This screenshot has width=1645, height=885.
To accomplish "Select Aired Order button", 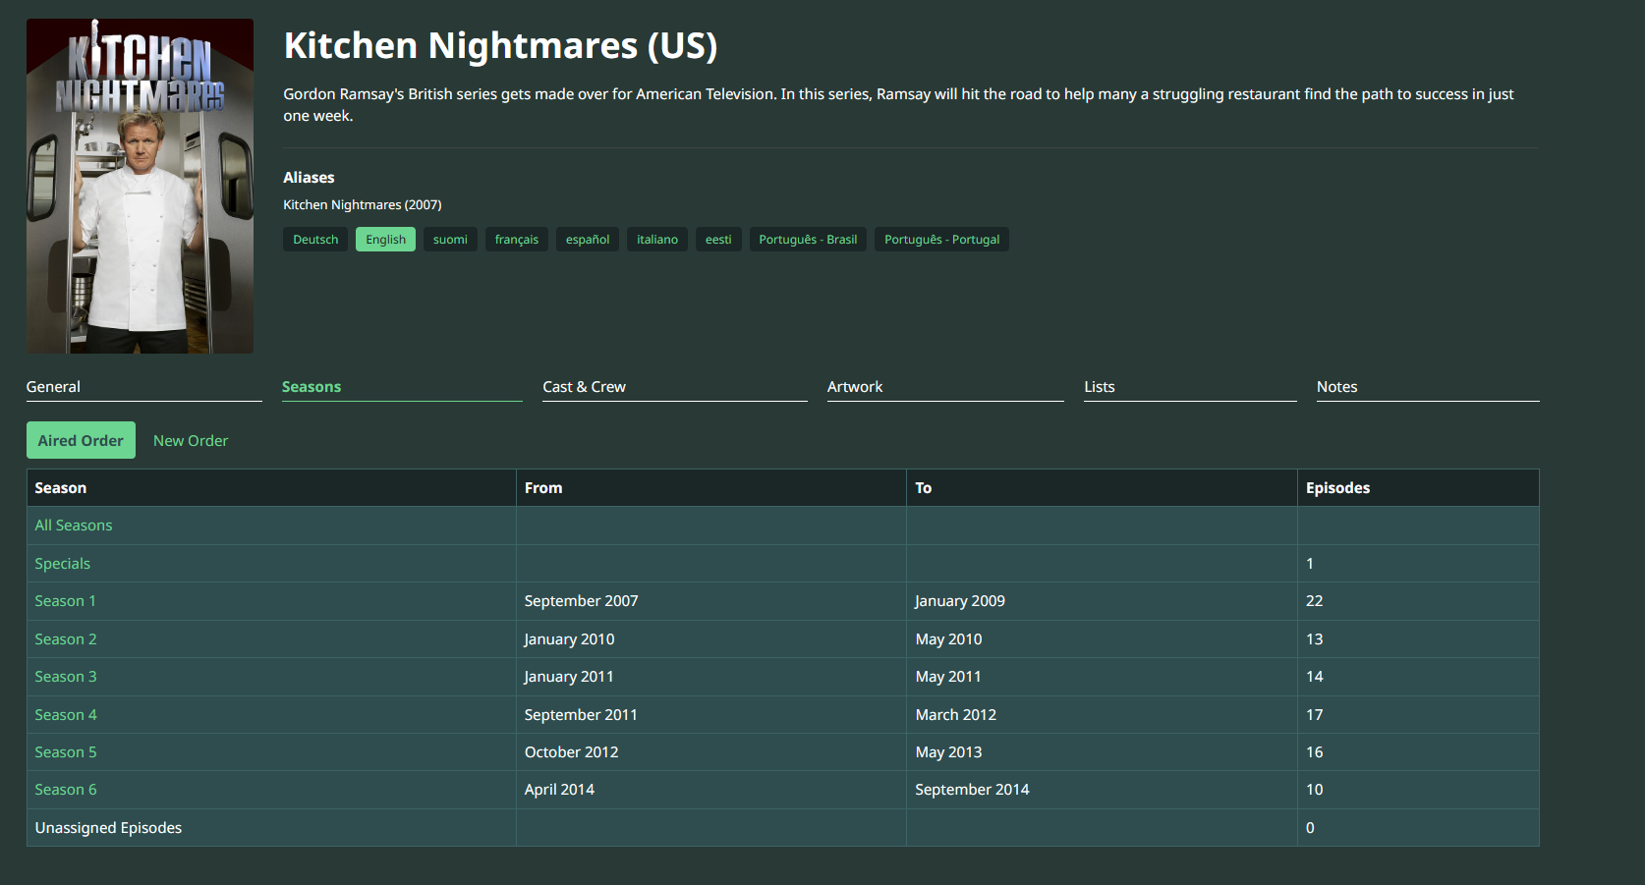I will tap(81, 440).
